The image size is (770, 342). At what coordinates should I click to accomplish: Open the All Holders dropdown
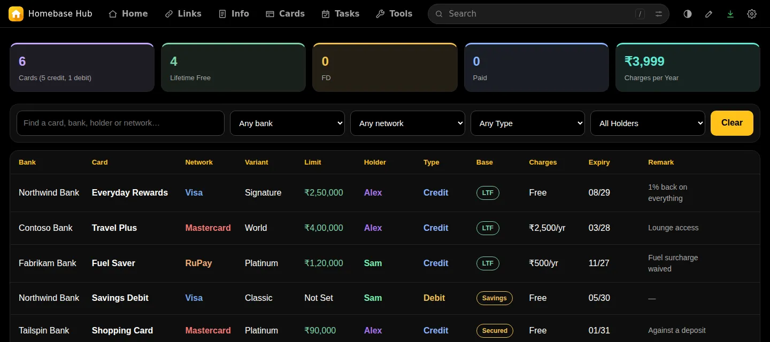point(648,123)
